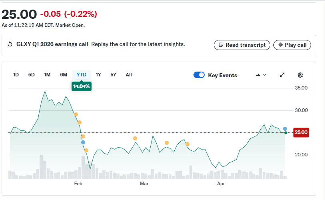Select the YTD time range

click(82, 75)
